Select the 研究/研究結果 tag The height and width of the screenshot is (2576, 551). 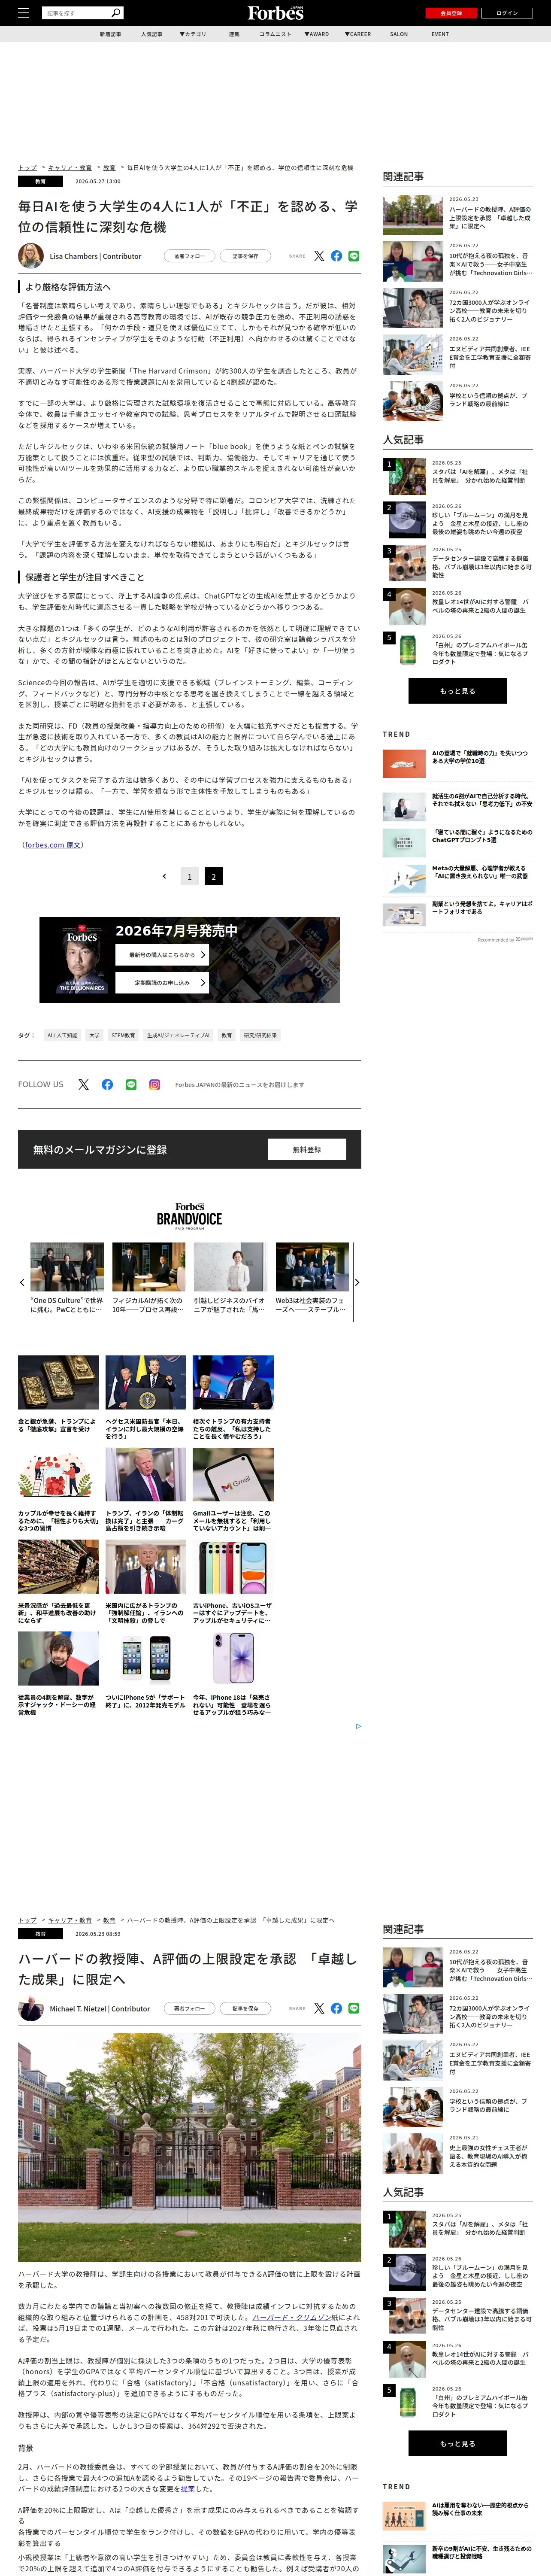point(261,1035)
